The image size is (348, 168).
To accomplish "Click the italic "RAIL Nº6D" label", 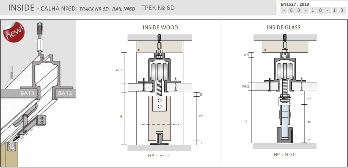I will (x=124, y=9).
